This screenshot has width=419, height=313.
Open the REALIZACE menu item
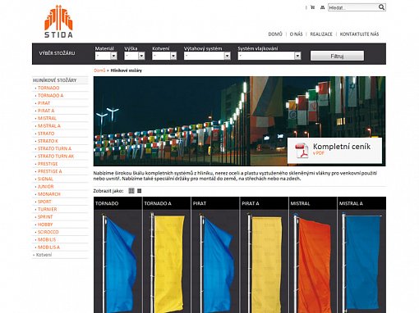[321, 34]
